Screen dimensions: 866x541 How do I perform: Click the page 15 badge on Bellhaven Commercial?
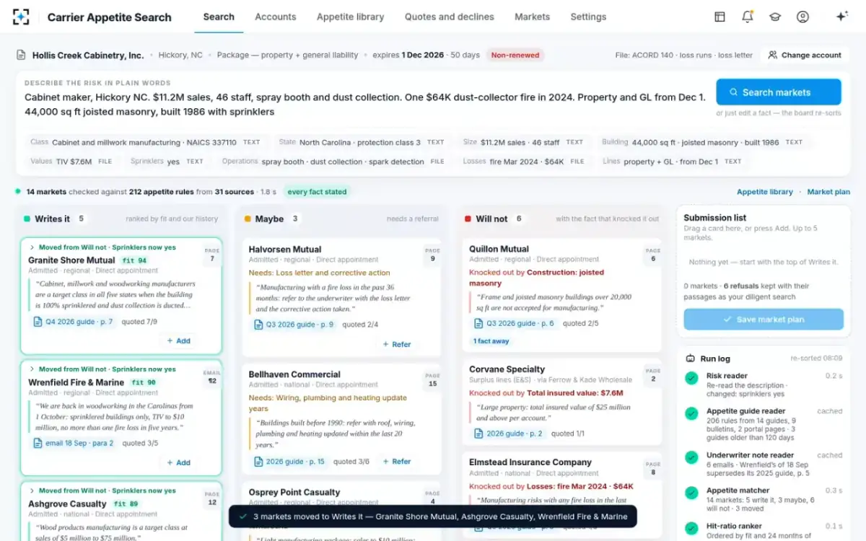(x=432, y=380)
